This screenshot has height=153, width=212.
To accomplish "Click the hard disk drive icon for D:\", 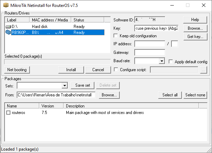I will (x=8, y=27).
